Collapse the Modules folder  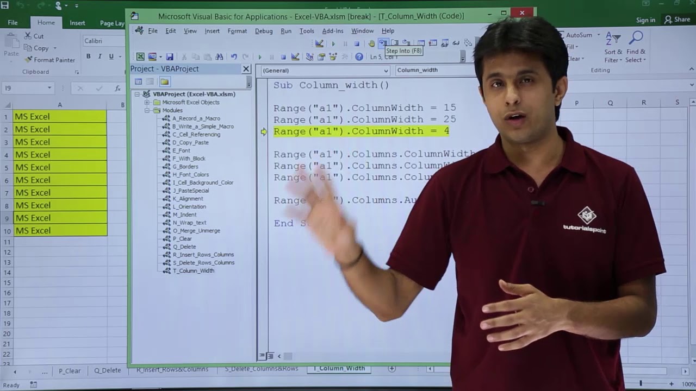(x=147, y=110)
